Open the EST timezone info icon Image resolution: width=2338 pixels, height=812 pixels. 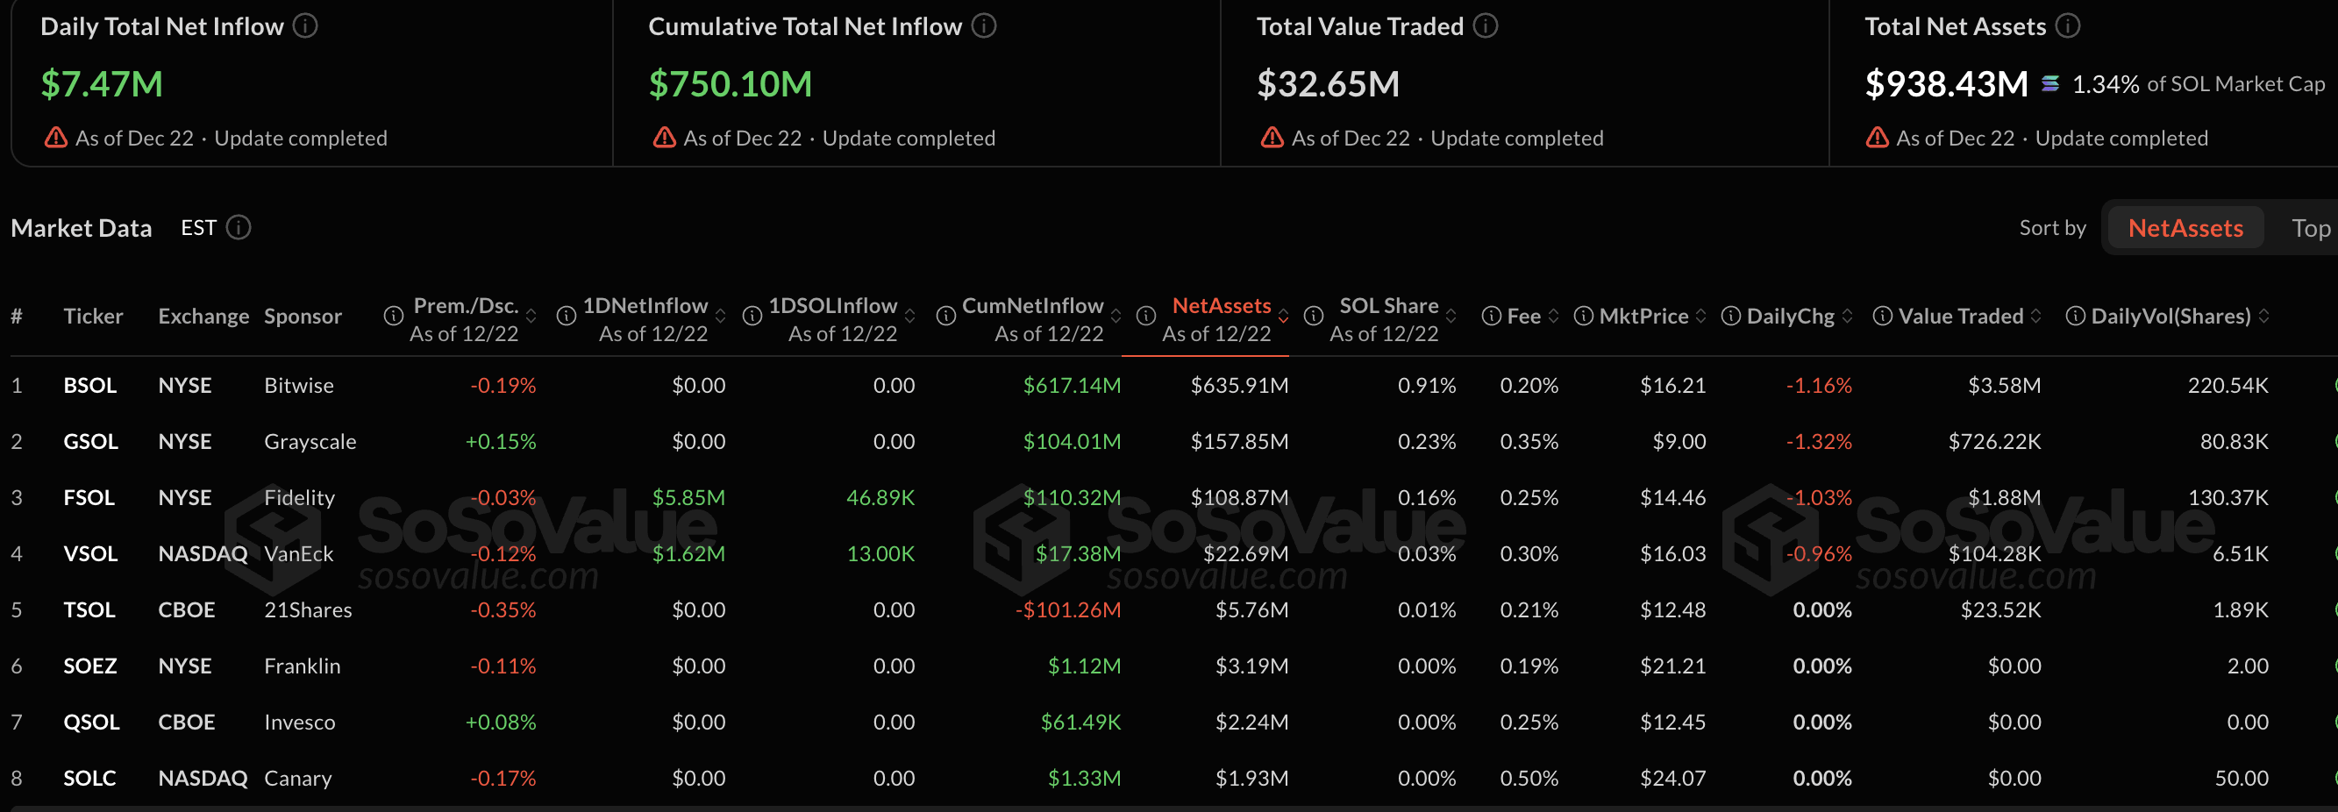[238, 227]
